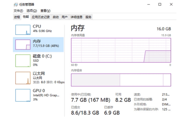This screenshot has width=188, height=119.
Task: Switch to the 服务 tab
Action: (x=88, y=17)
